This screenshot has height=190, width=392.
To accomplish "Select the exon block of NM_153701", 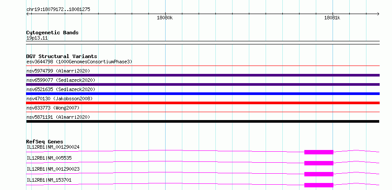I will pyautogui.click(x=319, y=185).
